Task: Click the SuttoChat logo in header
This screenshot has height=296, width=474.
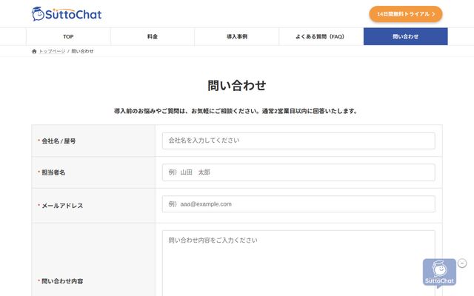Action: [67, 14]
